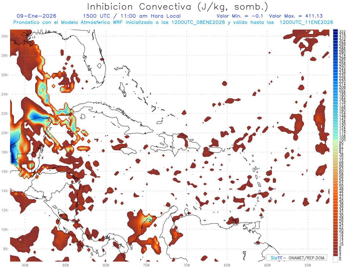Screen dimensions: 349x269
Task: Click "1500 UTC / 11:00 am Hora Local"
Action: [132, 16]
